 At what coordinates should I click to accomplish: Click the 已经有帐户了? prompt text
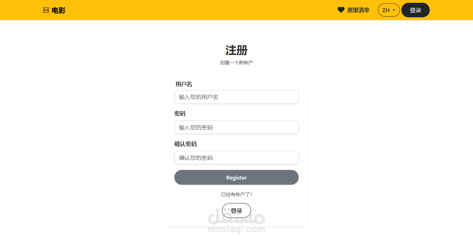coord(237,194)
